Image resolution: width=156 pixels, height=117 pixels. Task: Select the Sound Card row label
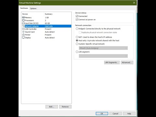pyautogui.click(x=30, y=32)
